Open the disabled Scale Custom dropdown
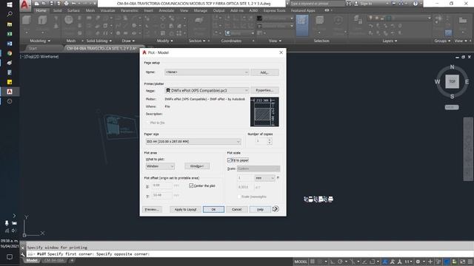Screen dimensions: 474x266 (258, 168)
